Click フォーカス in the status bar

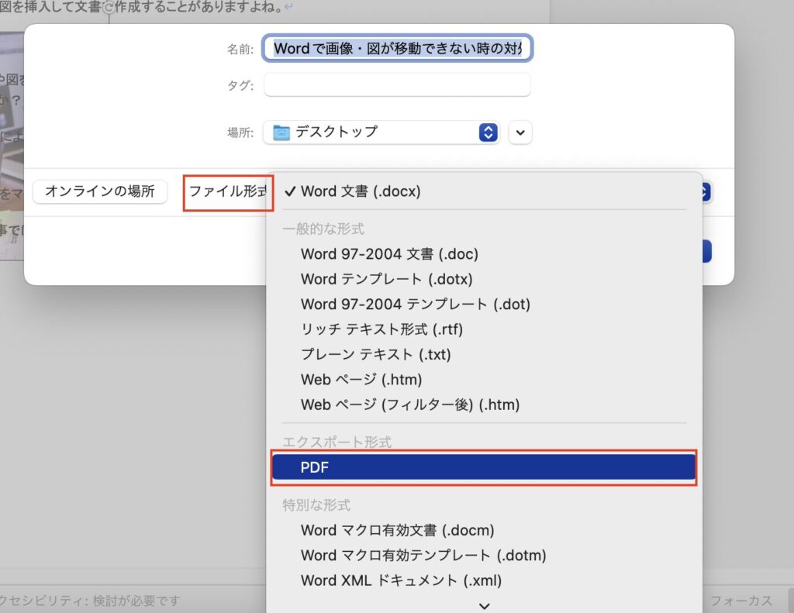coord(740,601)
